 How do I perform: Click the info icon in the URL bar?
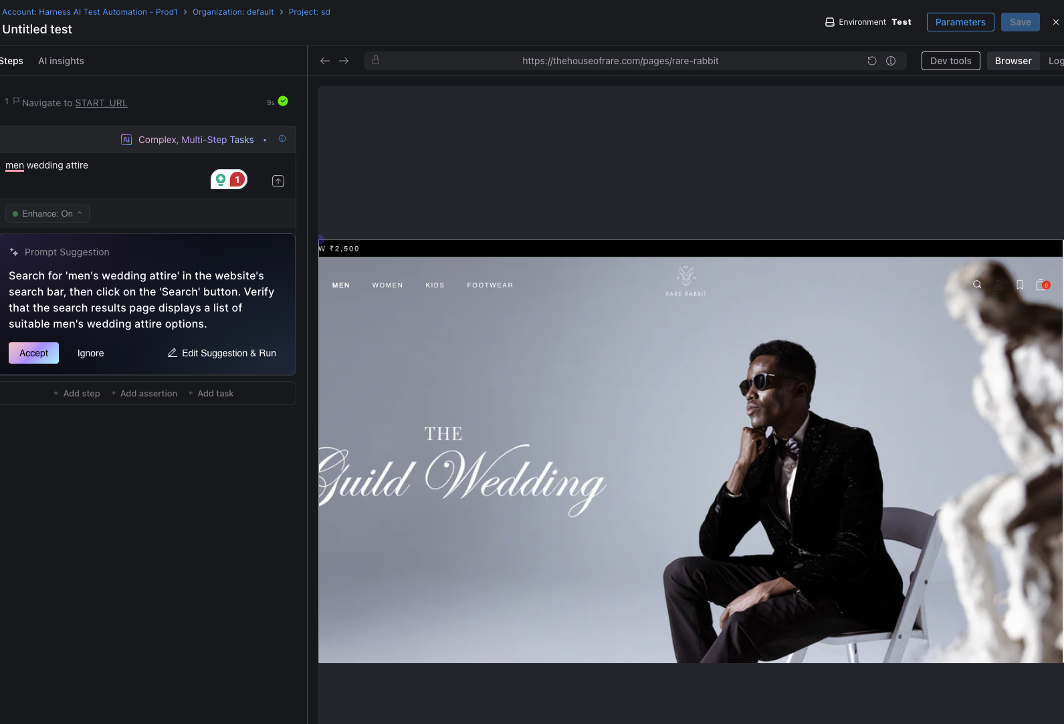(x=891, y=61)
